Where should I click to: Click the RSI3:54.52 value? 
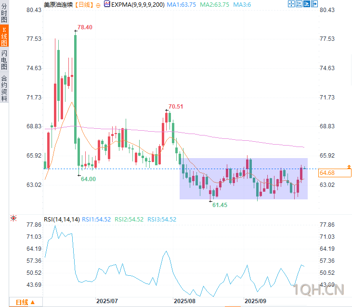pos(162,220)
